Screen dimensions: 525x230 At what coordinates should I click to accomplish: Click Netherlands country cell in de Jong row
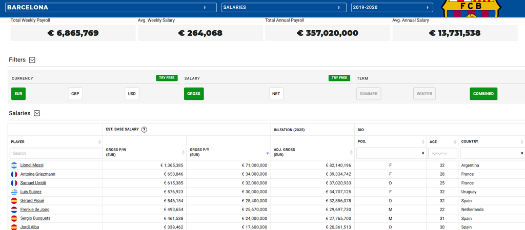click(492, 210)
